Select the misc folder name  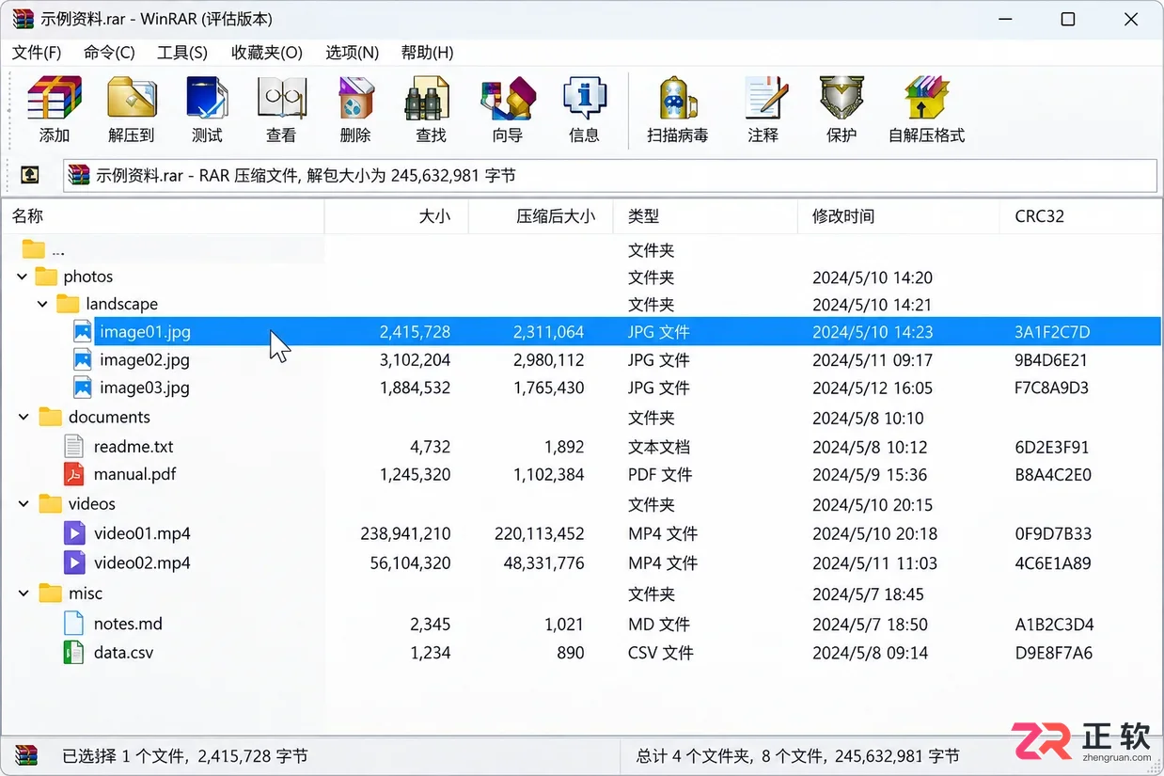coord(86,594)
